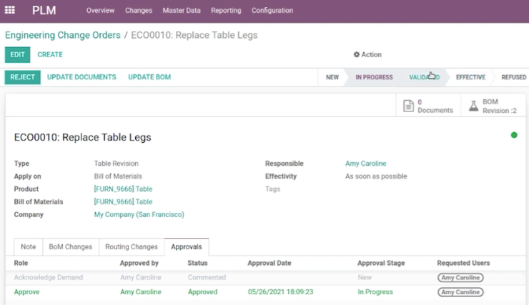
Task: Click the Documents file icon
Action: pos(408,106)
